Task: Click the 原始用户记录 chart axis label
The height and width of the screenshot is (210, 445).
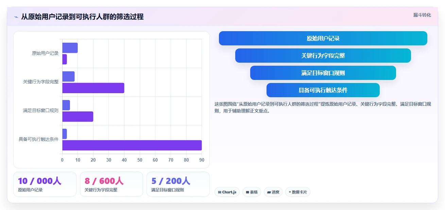Action: pyautogui.click(x=45, y=53)
